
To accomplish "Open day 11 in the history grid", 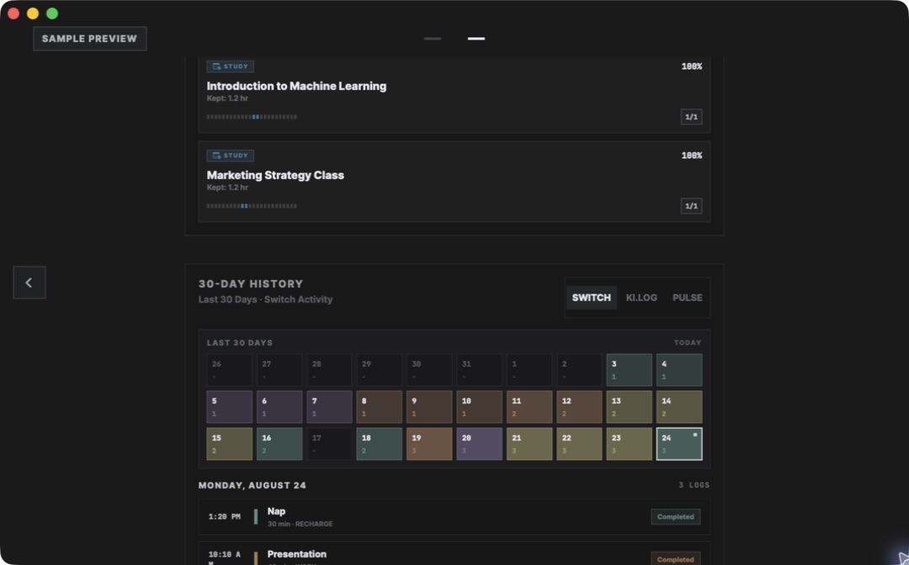I will point(529,407).
